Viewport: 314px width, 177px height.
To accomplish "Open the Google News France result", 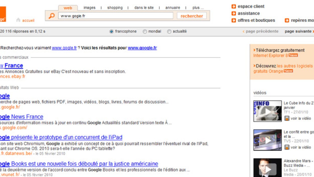I will point(21,117).
